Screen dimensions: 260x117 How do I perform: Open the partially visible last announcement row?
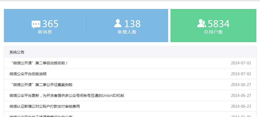(130, 115)
